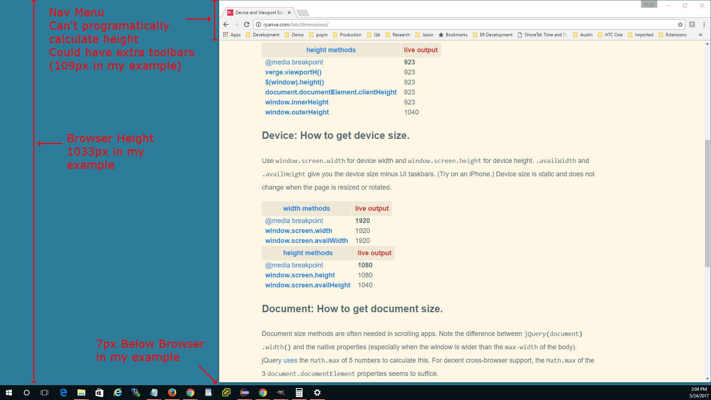The width and height of the screenshot is (711, 400).
Task: Open the Windows Start menu
Action: (9, 393)
